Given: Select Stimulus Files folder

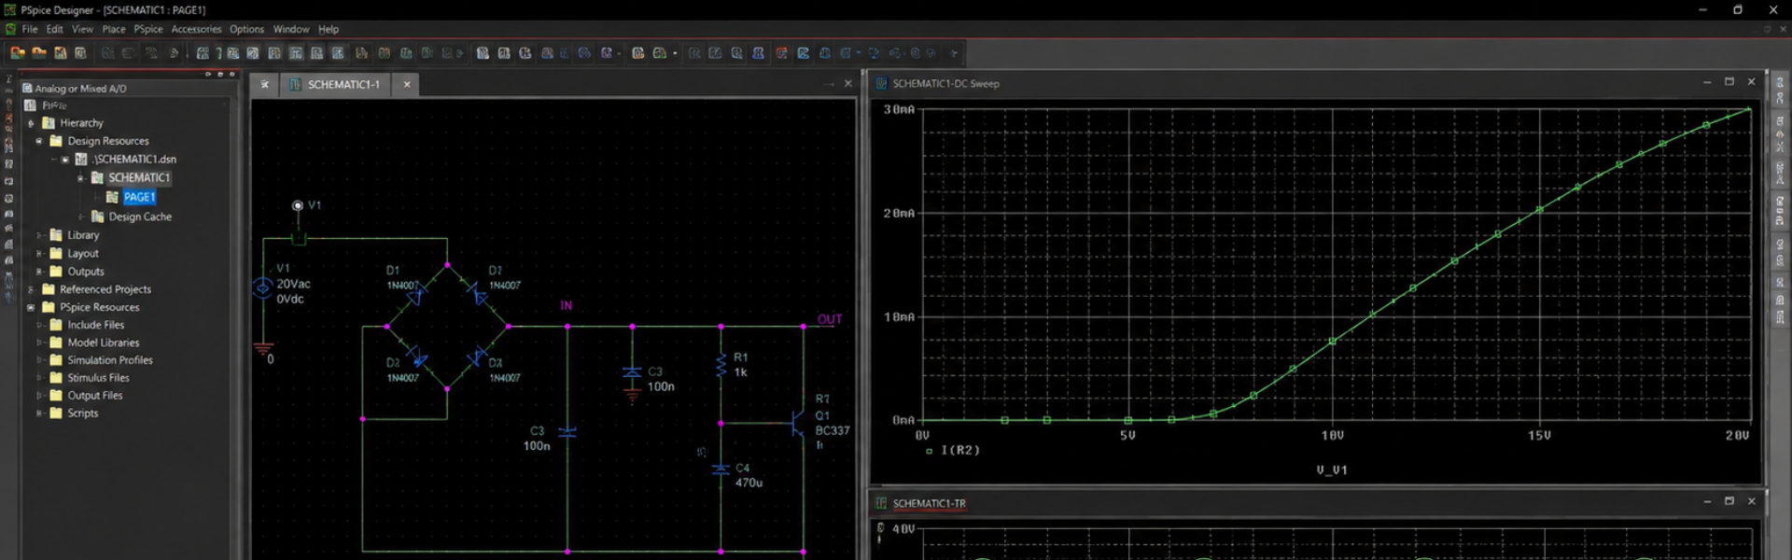Looking at the screenshot, I should tap(98, 378).
